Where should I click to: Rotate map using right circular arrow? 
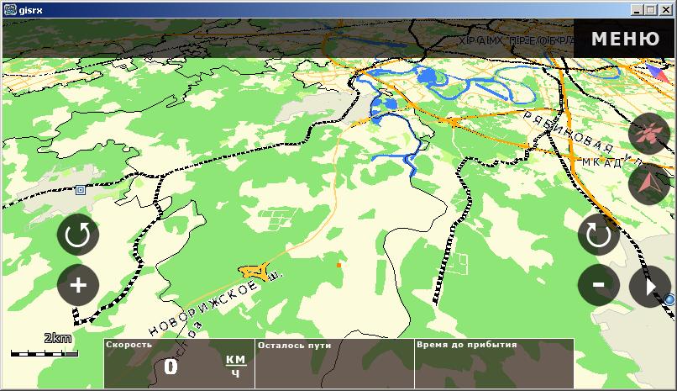[599, 235]
